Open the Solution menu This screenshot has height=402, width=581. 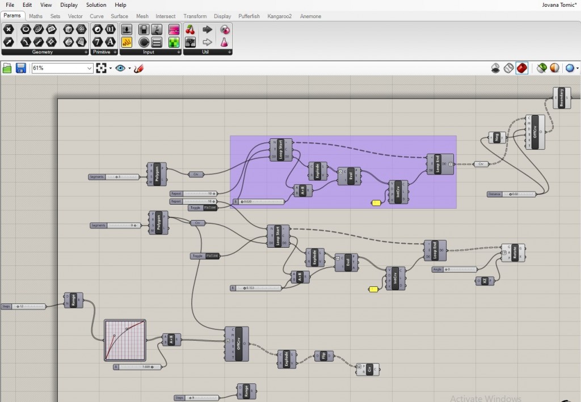[x=96, y=5]
